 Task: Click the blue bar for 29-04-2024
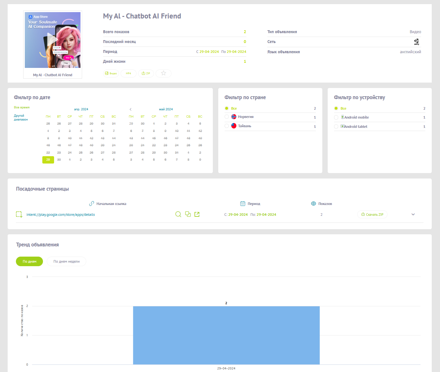[226, 335]
